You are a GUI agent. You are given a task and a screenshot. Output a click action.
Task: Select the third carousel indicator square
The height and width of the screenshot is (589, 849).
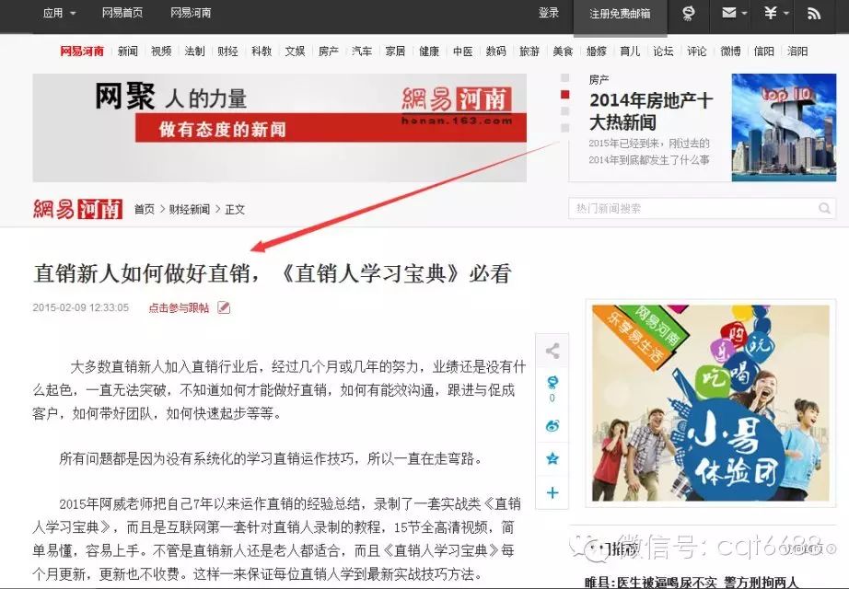[564, 111]
